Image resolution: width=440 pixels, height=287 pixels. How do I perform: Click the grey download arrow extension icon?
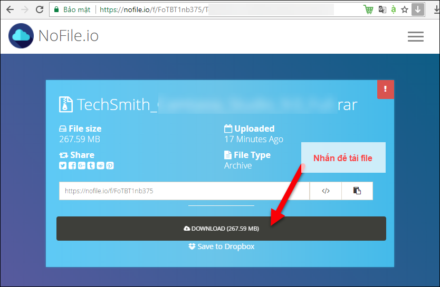pos(418,9)
